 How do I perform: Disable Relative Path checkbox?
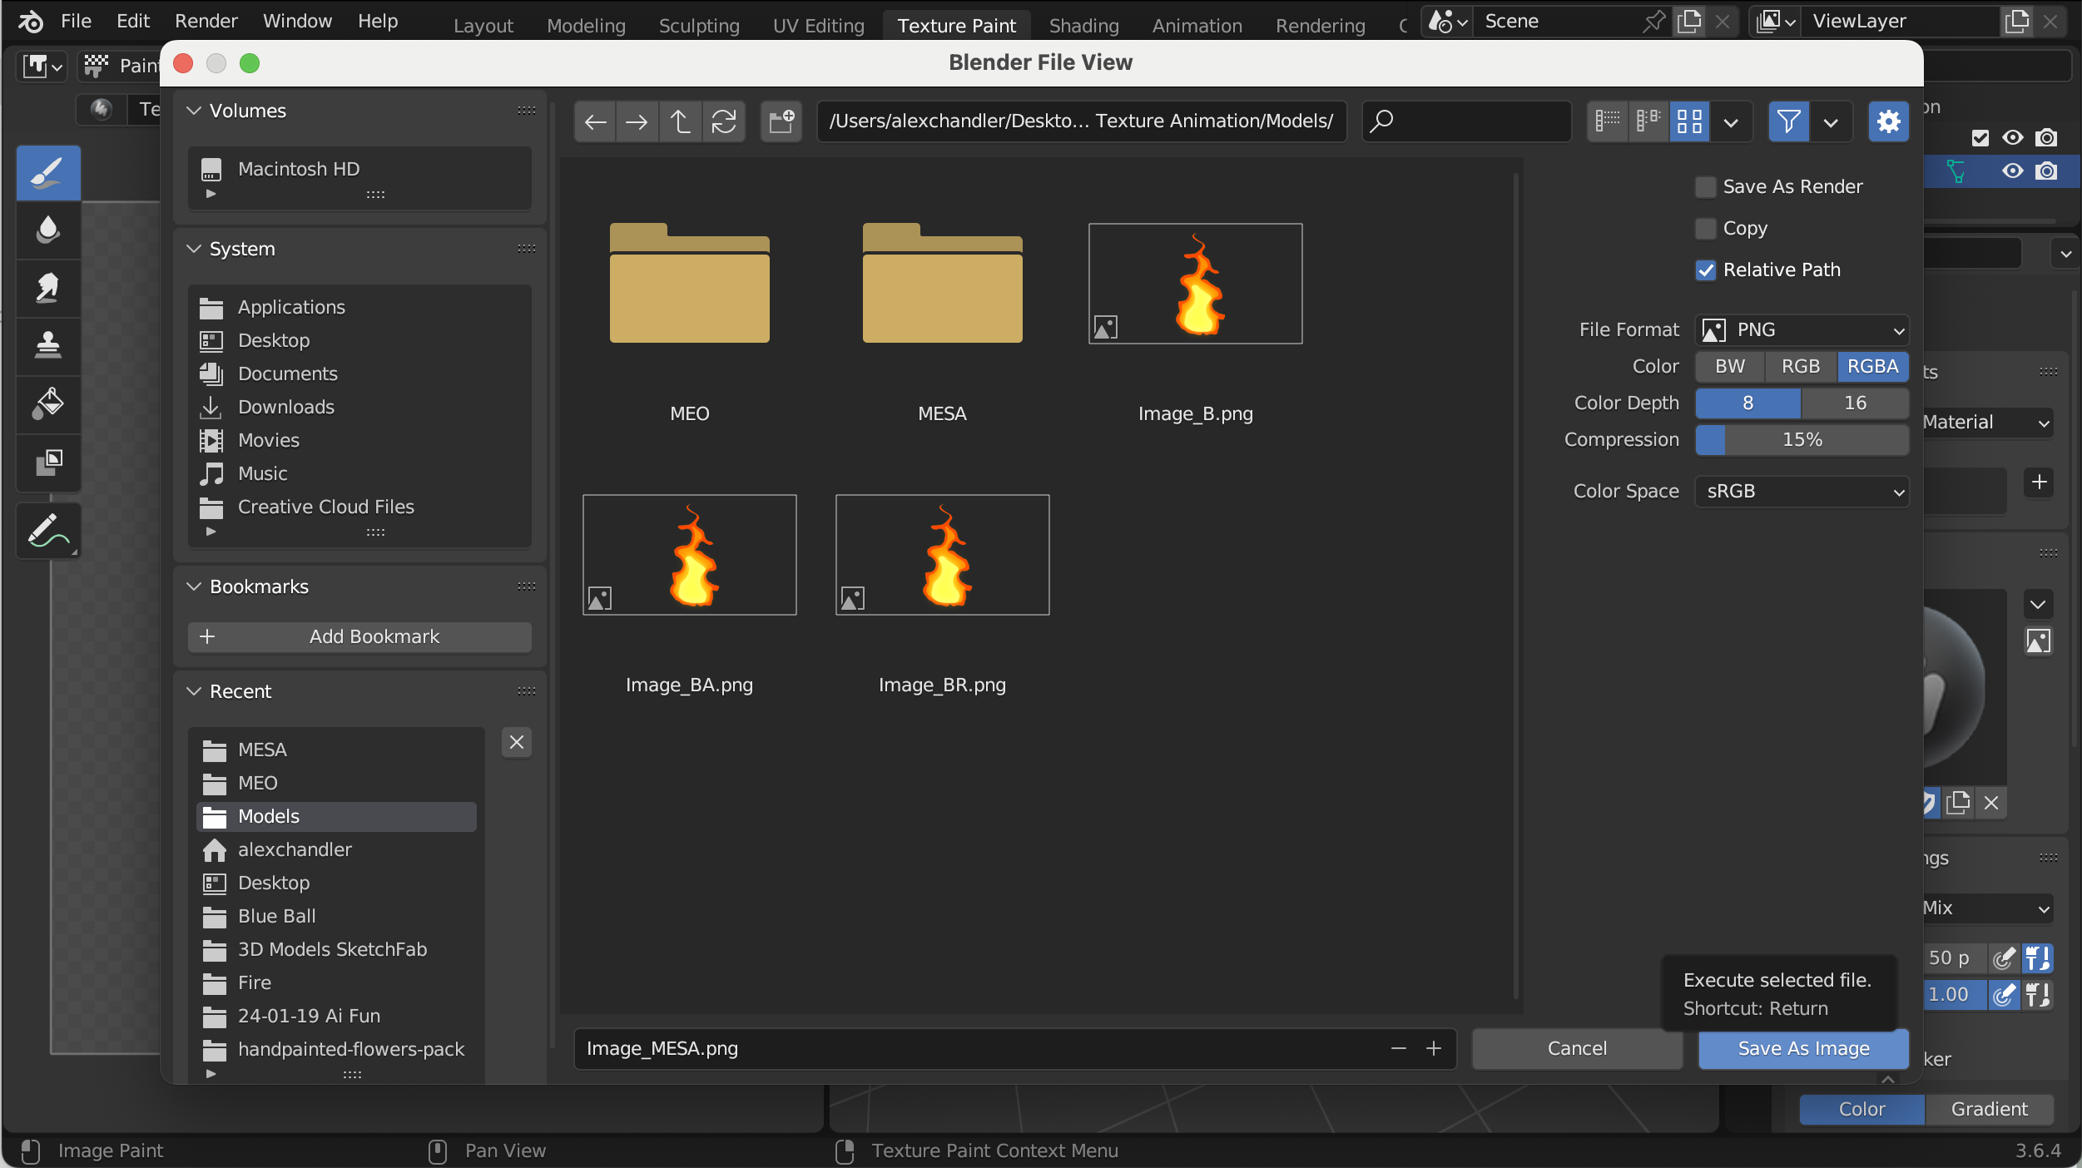(x=1706, y=270)
